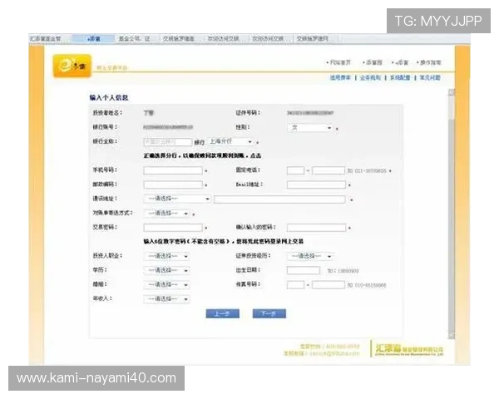
Task: Click the 上一步 previous step button
Action: point(222,313)
